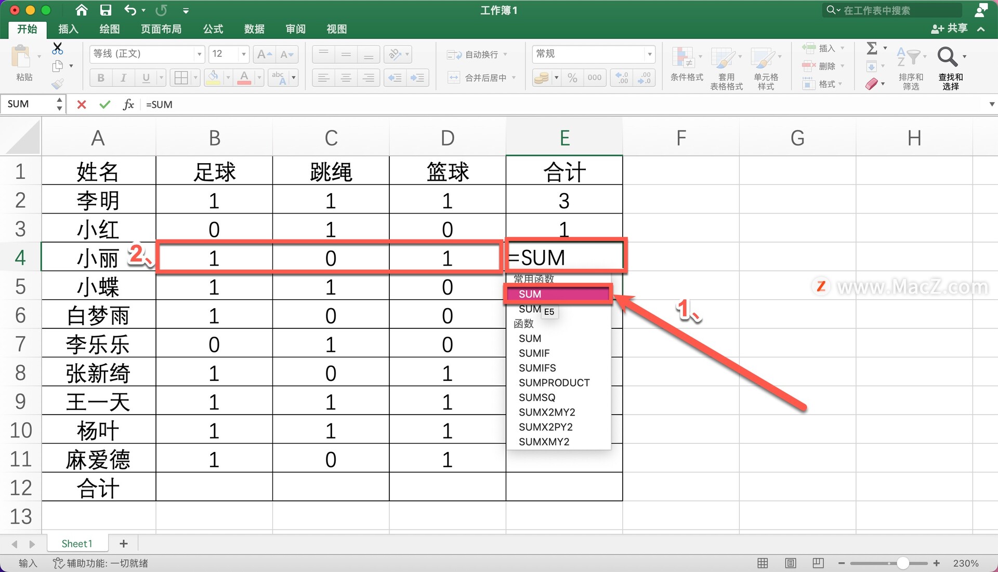
Task: Choose SUMIF from function list
Action: (x=534, y=353)
